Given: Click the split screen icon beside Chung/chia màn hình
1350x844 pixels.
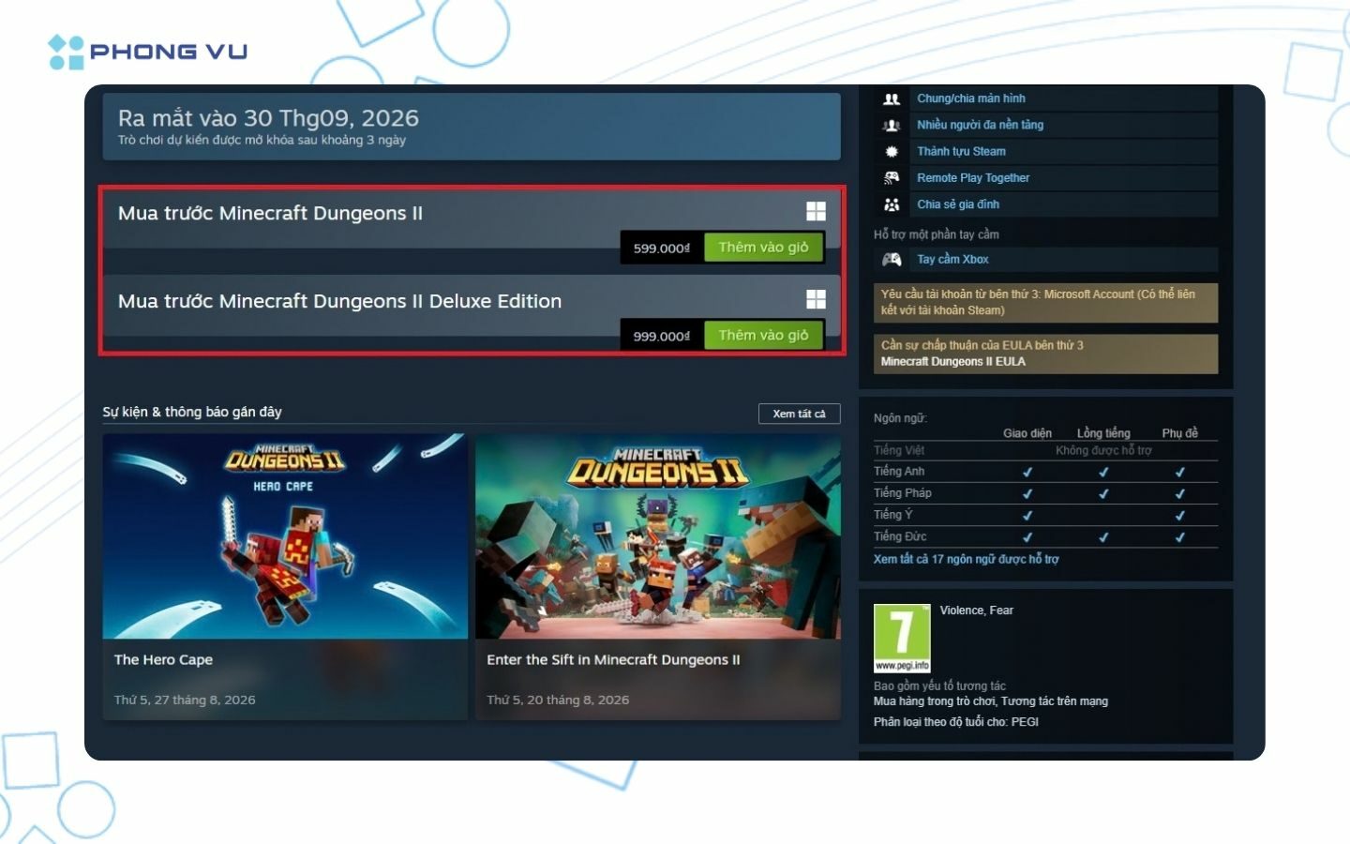Looking at the screenshot, I should coord(892,98).
